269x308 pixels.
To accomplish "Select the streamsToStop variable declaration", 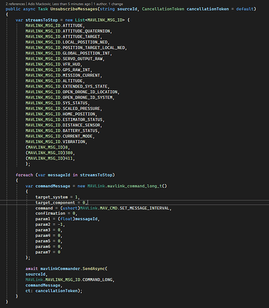I will coord(41,20).
